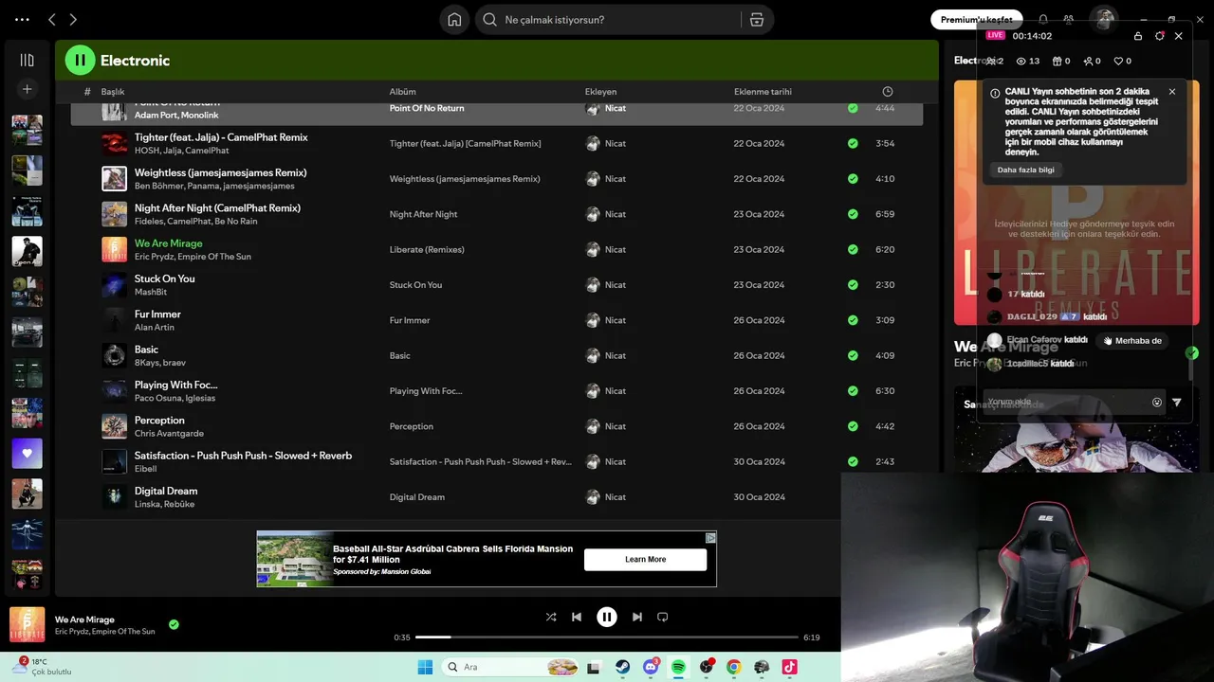Open artist link Chris Avantgarde

tap(169, 434)
